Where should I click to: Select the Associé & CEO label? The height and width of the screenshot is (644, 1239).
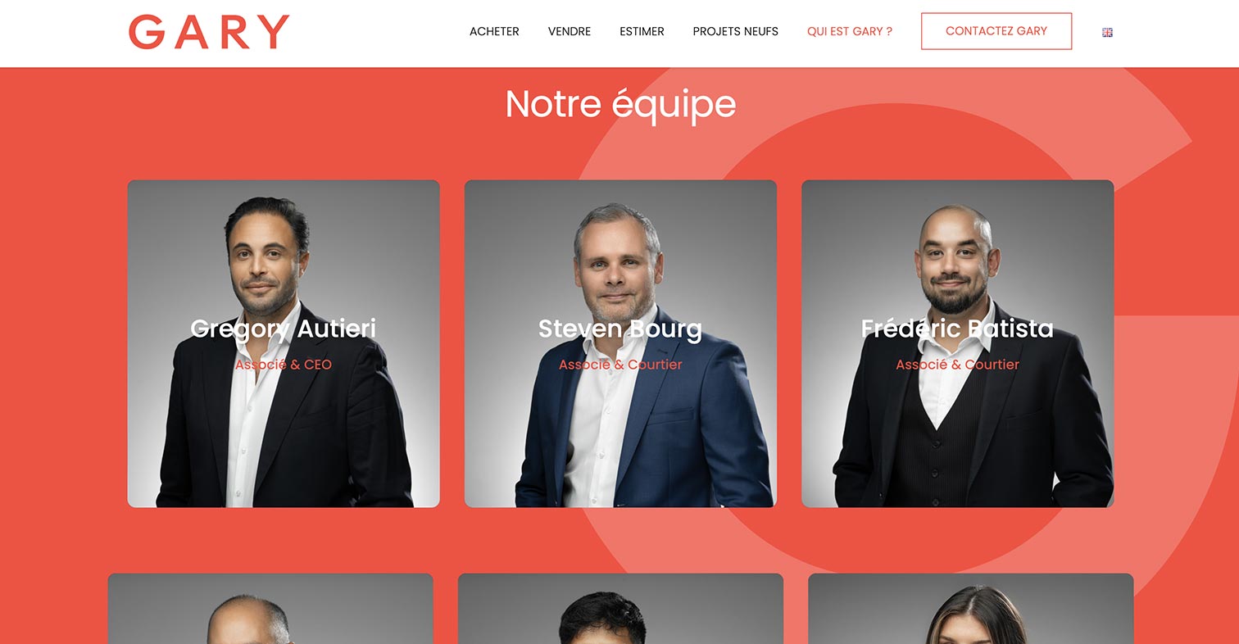tap(284, 365)
